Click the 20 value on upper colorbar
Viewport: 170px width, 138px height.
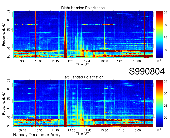165,50
